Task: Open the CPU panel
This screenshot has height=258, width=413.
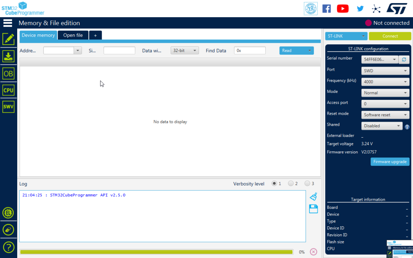Action: (8, 90)
